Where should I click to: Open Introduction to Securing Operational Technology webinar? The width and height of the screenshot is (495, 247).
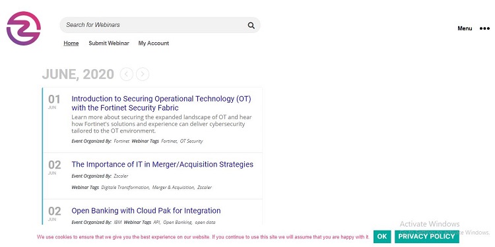pyautogui.click(x=161, y=103)
